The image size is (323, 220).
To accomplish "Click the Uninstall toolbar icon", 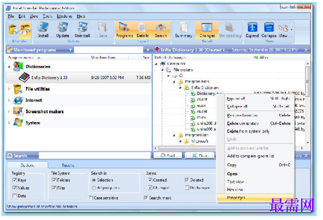I will pos(82,28).
